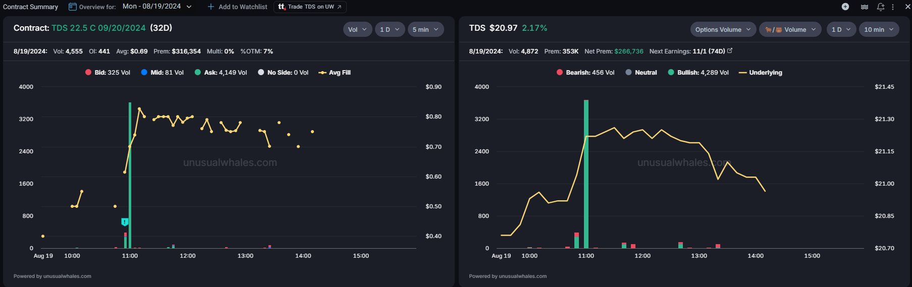Open the Options Volume dropdown

point(723,29)
